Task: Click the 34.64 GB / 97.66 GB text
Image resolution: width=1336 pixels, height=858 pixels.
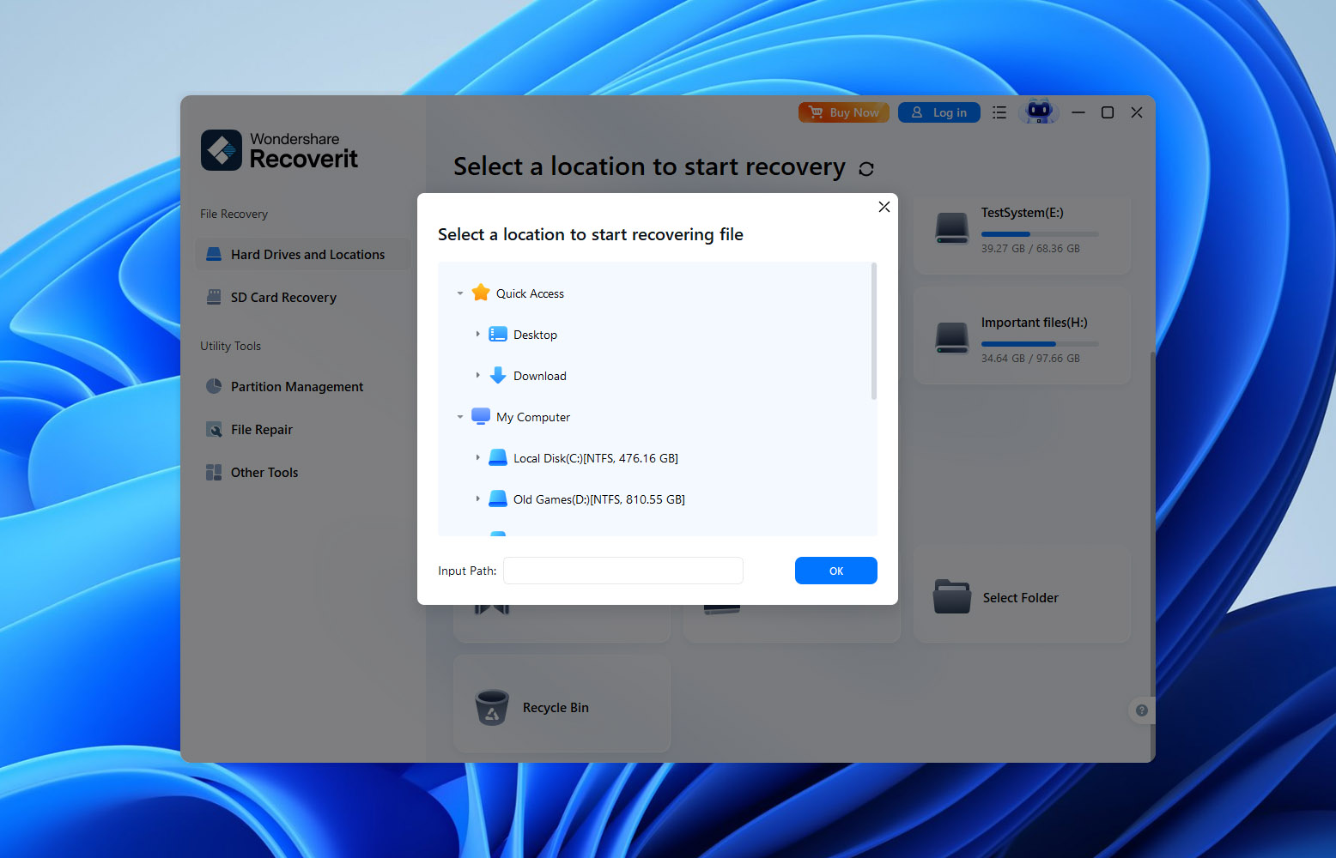Action: click(x=1030, y=359)
